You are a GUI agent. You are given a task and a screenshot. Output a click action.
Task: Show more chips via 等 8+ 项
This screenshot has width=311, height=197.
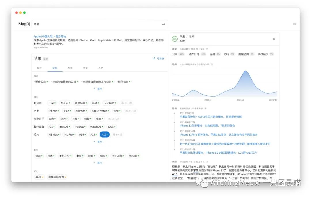pyautogui.click(x=117, y=134)
